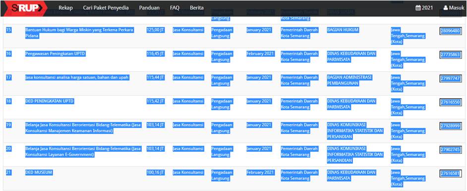Open package ID 27902745
This screenshot has height=191, width=467.
451,150
